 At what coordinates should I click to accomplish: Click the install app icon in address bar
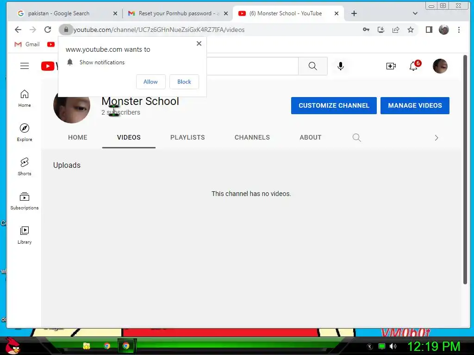381,30
